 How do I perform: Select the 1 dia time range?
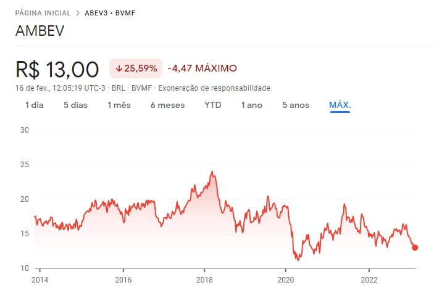[34, 105]
